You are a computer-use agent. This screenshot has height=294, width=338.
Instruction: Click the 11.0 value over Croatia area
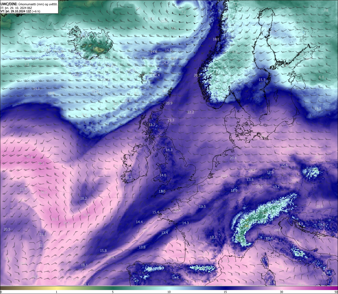[x=321, y=224]
